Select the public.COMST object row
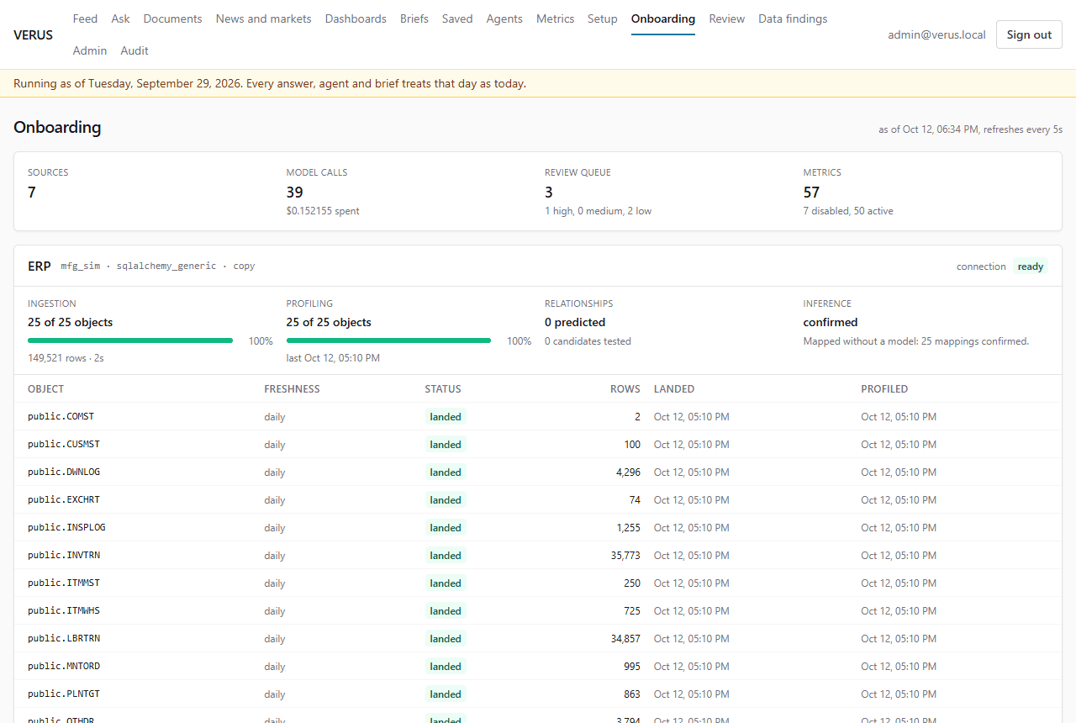 [x=538, y=416]
